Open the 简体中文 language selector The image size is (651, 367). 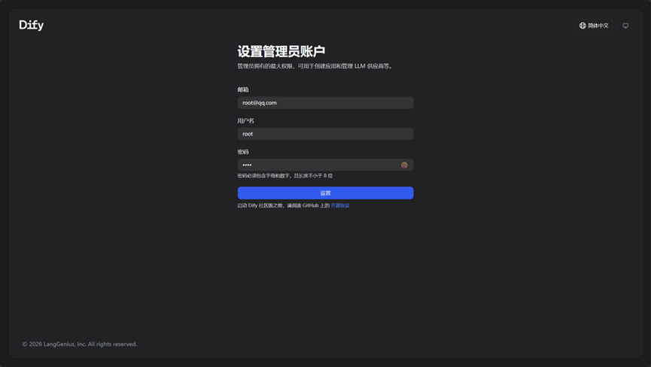[x=594, y=26]
